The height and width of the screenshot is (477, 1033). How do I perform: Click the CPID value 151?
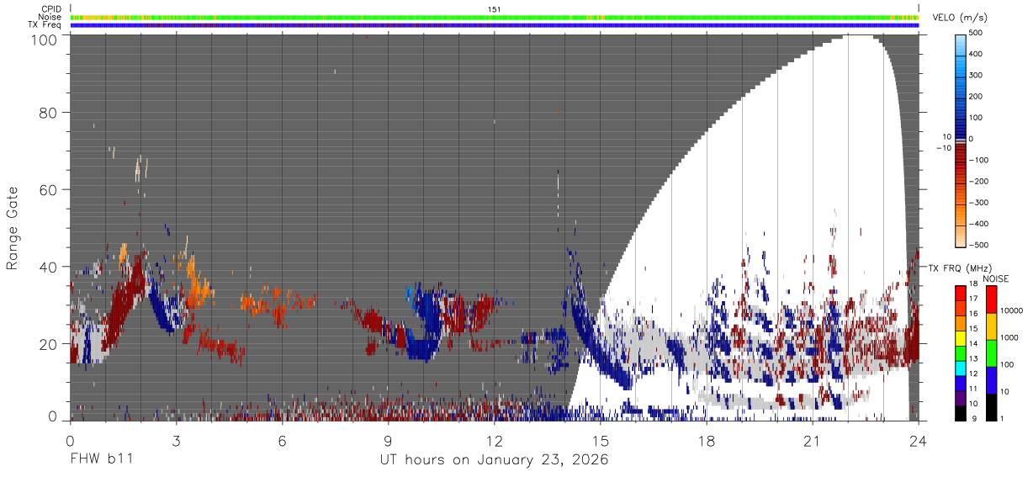point(494,9)
